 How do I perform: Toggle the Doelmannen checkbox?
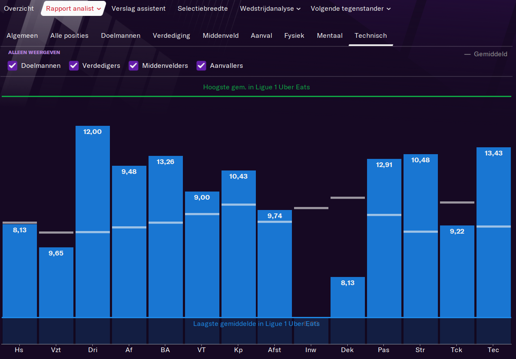12,66
